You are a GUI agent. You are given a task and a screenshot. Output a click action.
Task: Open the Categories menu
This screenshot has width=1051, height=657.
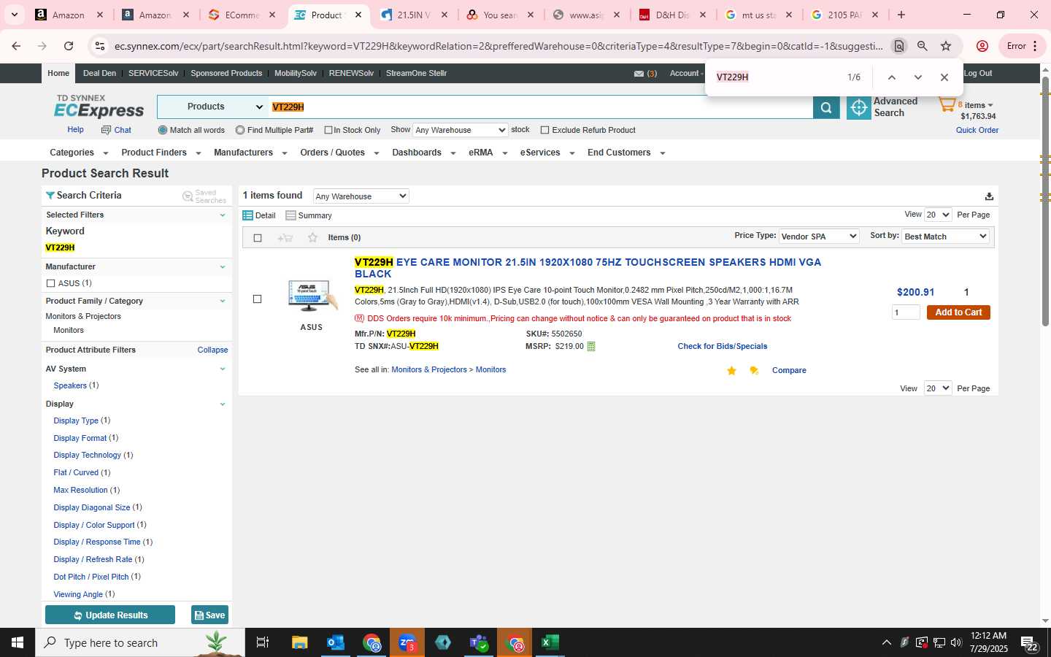pyautogui.click(x=79, y=153)
